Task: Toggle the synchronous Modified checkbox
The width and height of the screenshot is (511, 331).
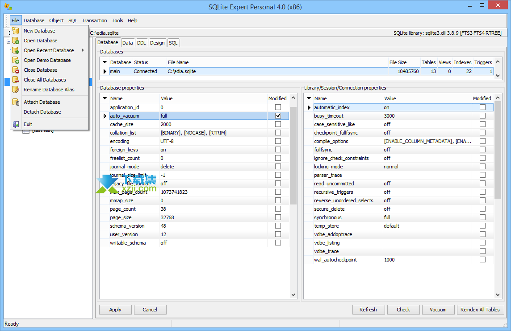Action: (x=483, y=217)
